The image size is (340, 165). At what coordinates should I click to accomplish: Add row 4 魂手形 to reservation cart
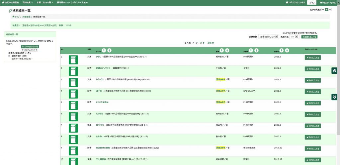coord(313,92)
